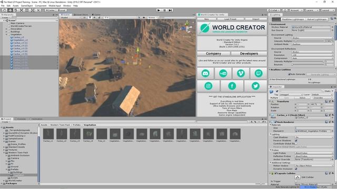Open Mesh Renderer component settings gear

pos(332,122)
